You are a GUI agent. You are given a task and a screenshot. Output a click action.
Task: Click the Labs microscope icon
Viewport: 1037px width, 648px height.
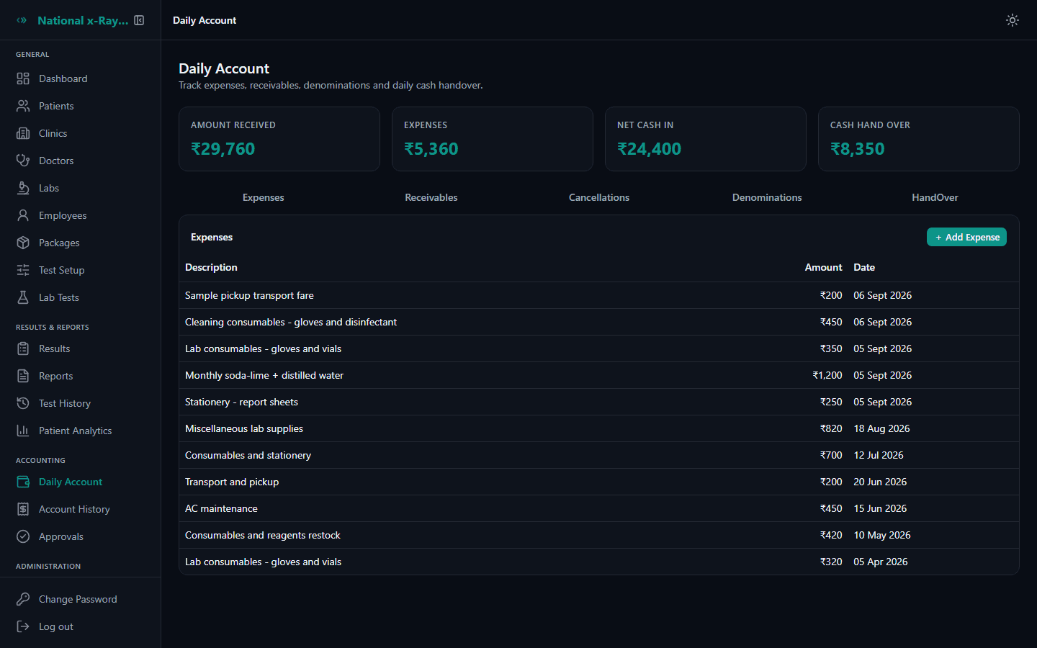coord(23,188)
